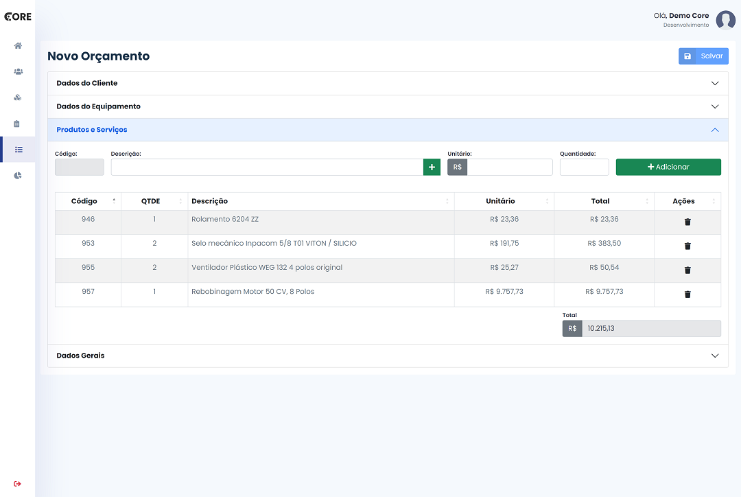Focus the Código input field
Screen dimensions: 741x497
[x=80, y=167]
